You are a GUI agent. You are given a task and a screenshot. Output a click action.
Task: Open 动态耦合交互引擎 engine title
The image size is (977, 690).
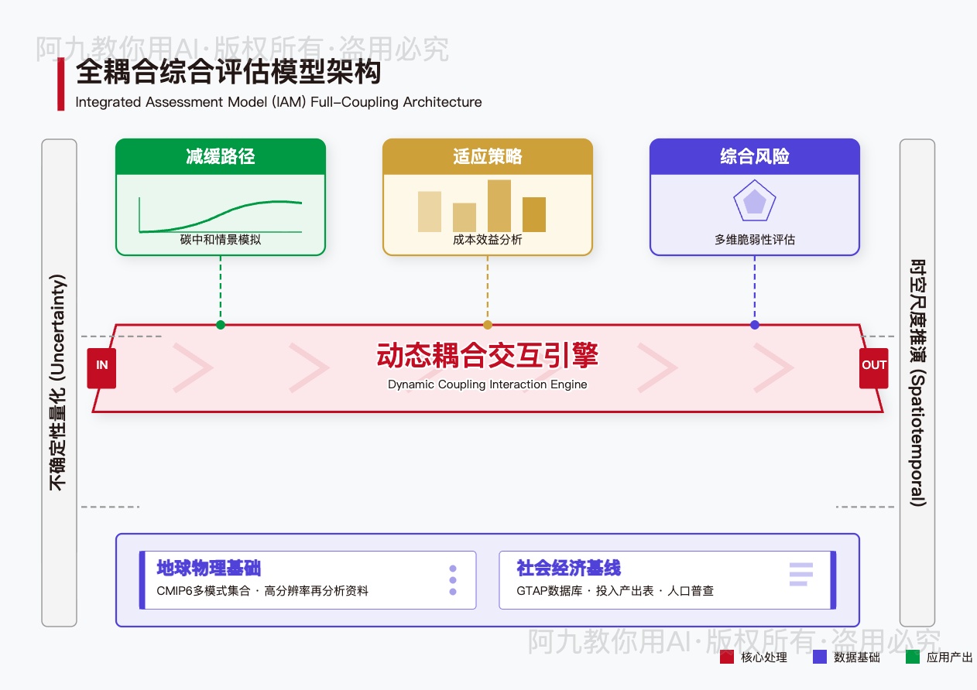487,358
